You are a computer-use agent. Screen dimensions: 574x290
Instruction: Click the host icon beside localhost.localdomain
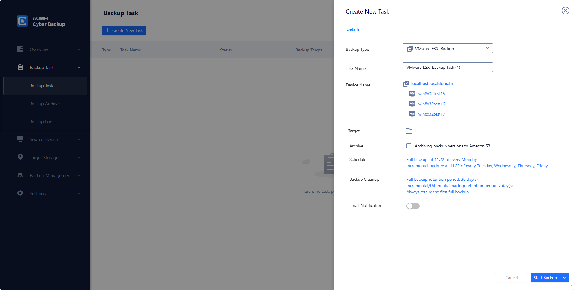(x=406, y=83)
